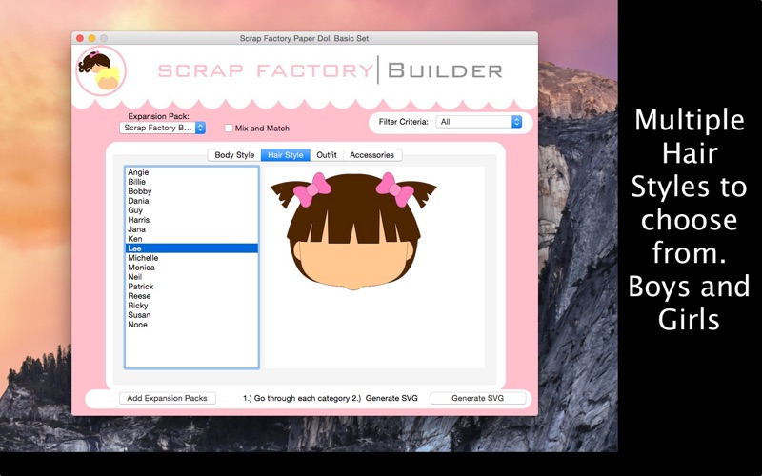Select the Guy hair style
Viewport: 762px width, 476px height.
pyautogui.click(x=191, y=210)
